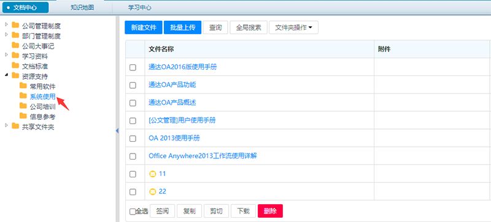Screen dimensions: 491x222
Task: Select the 系统使用 subfolder label
Action: click(42, 97)
